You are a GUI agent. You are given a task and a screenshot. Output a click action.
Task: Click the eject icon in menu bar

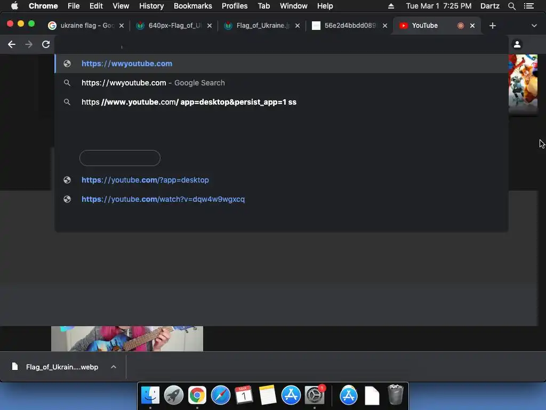(391, 6)
